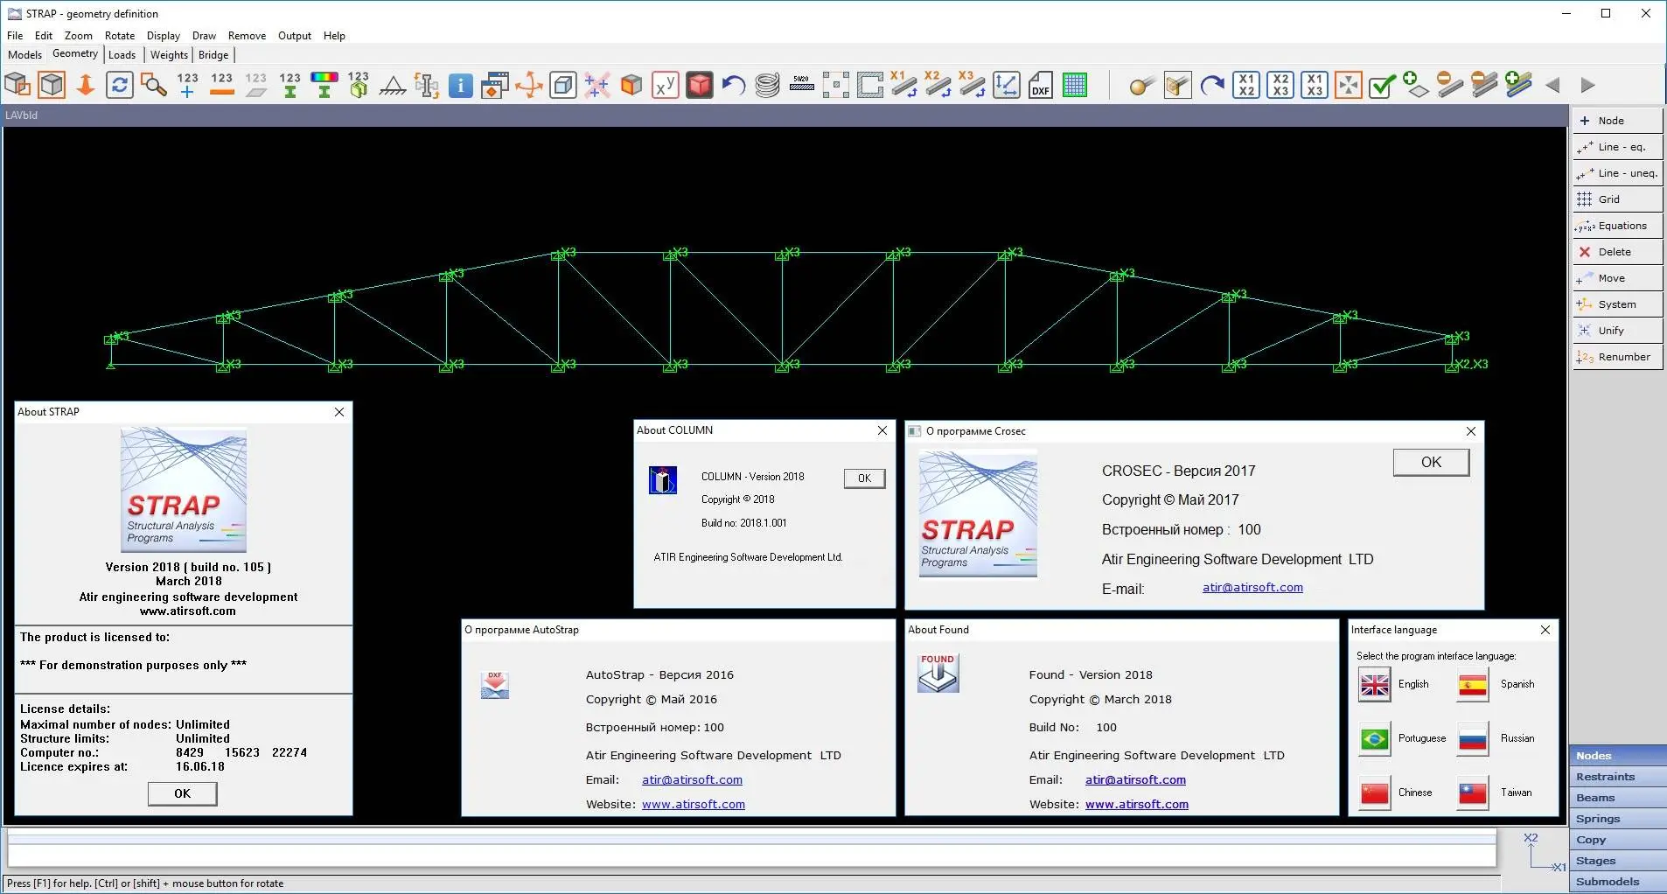The width and height of the screenshot is (1667, 894).
Task: Switch to the Models tab
Action: pos(24,54)
